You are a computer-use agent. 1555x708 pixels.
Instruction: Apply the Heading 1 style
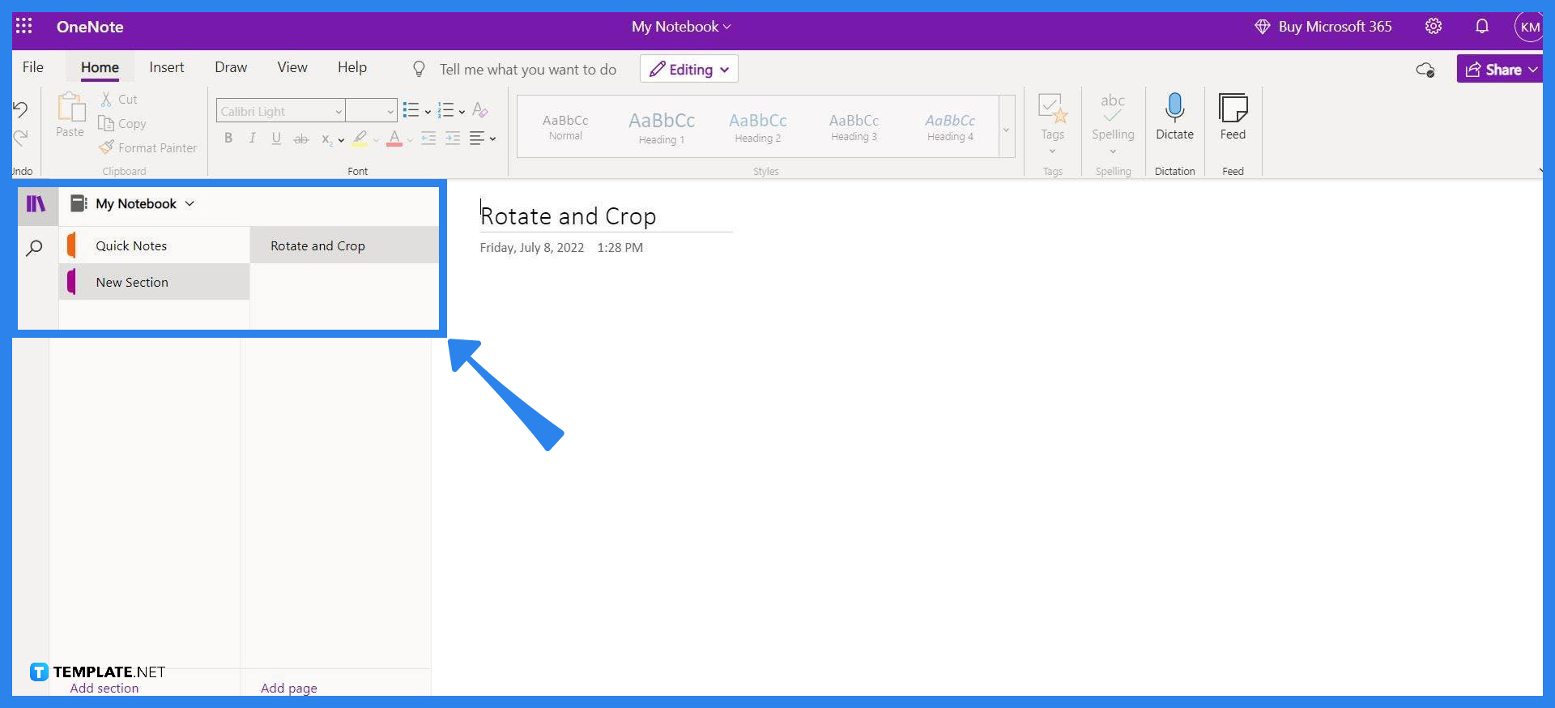(662, 126)
